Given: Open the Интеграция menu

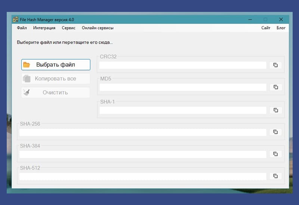Looking at the screenshot, I should pyautogui.click(x=44, y=28).
